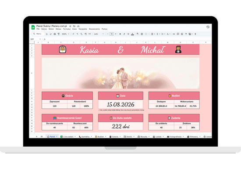The width and height of the screenshot is (241, 169).
Task: Open the functions sigma menu
Action: (195, 34)
